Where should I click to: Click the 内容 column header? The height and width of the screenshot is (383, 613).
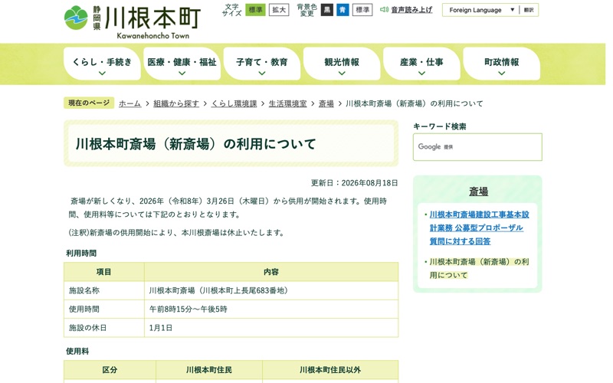click(x=271, y=272)
